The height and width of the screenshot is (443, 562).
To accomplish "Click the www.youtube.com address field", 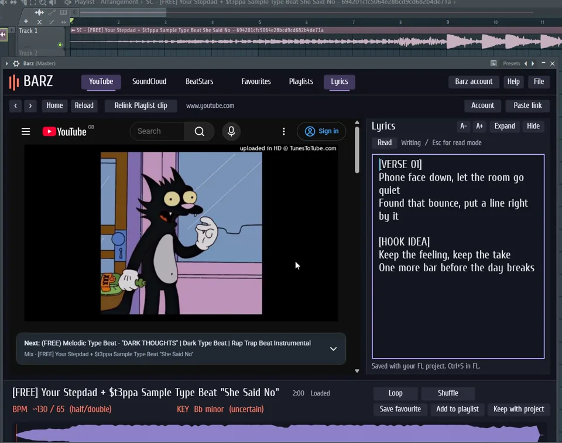I will coord(210,106).
